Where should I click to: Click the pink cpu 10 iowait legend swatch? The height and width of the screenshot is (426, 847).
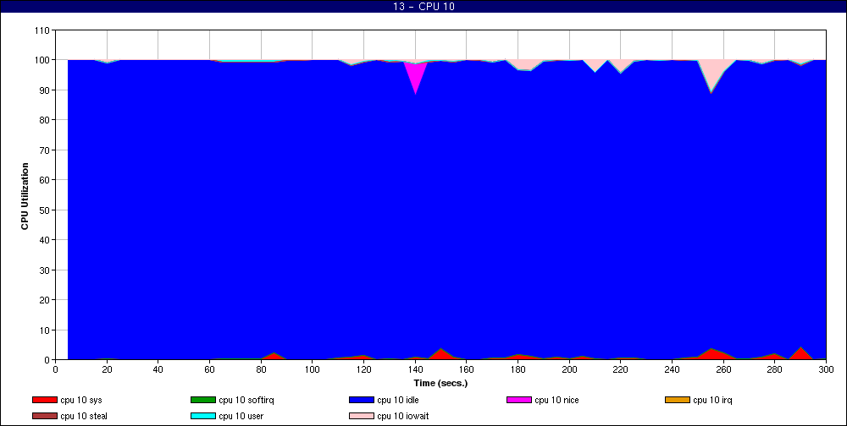coord(362,417)
